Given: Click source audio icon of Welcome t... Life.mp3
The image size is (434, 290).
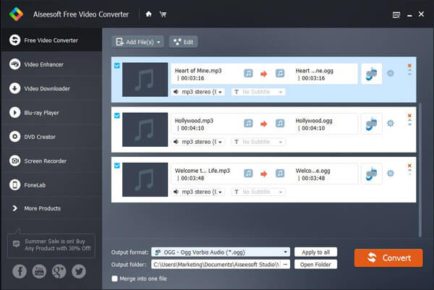Looking at the screenshot, I should coord(248,174).
